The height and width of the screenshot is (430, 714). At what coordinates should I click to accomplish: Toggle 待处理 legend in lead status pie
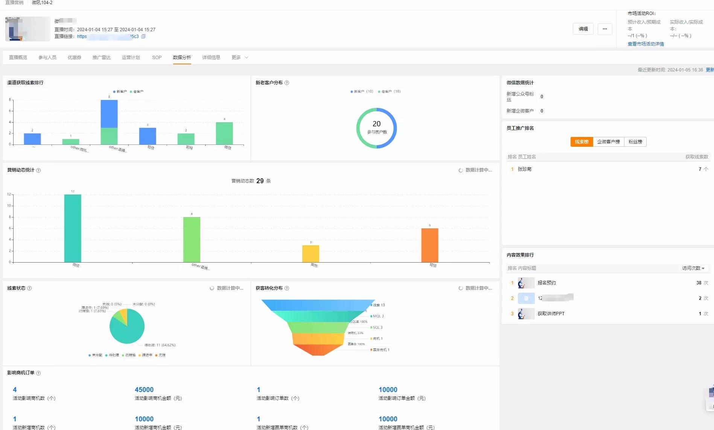coord(112,355)
